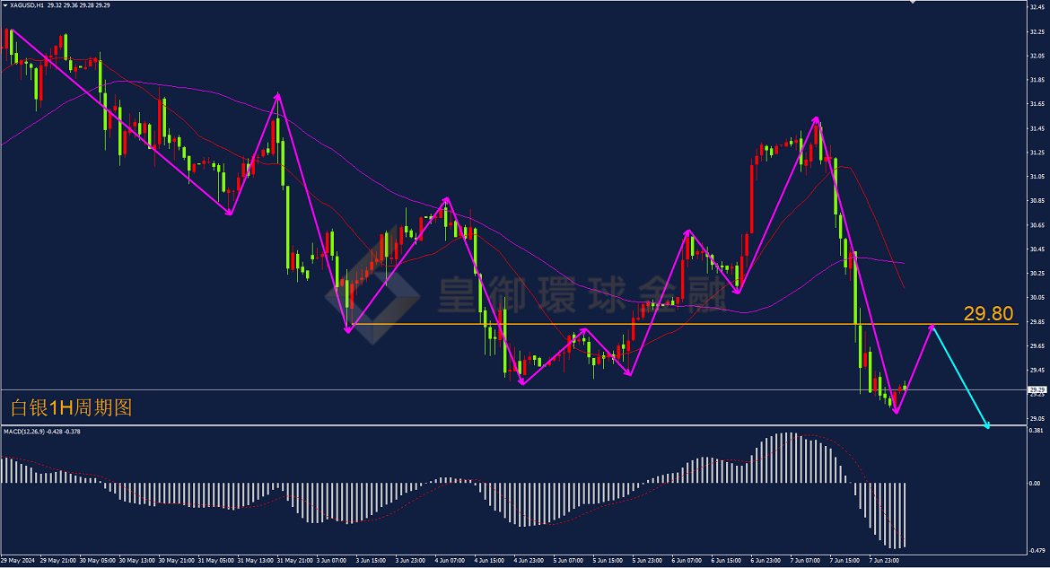This screenshot has height=568, width=1050.
Task: Select the orange 29.80 horizontal line
Action: click(683, 324)
